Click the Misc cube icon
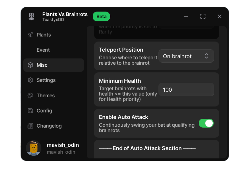Screen dimensions: 244x178 coord(30,65)
